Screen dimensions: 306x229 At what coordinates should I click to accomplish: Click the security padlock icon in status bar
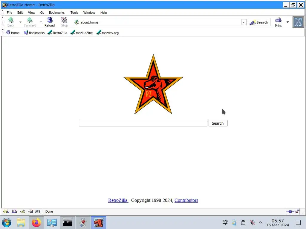click(x=297, y=211)
